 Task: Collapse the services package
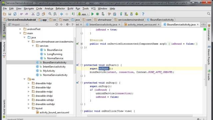click(x=33, y=46)
